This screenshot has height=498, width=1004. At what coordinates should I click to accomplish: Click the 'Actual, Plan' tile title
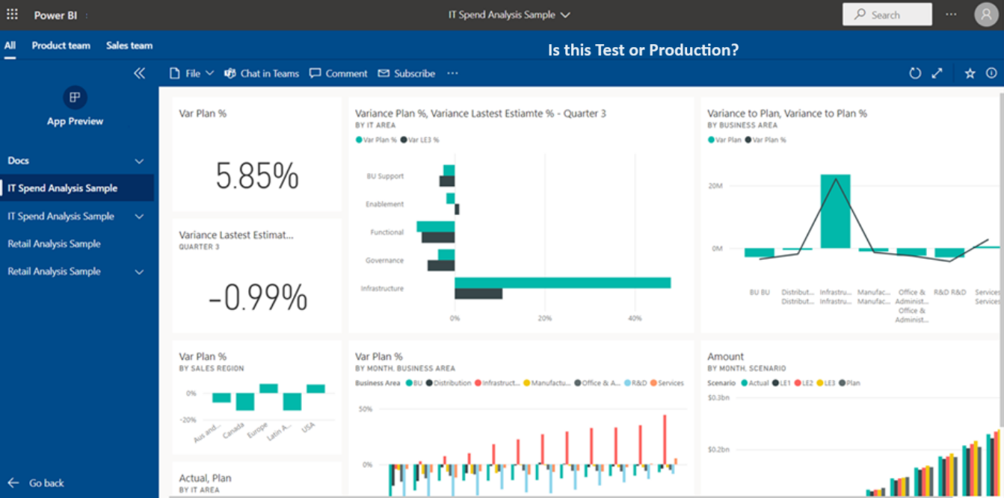coord(205,478)
